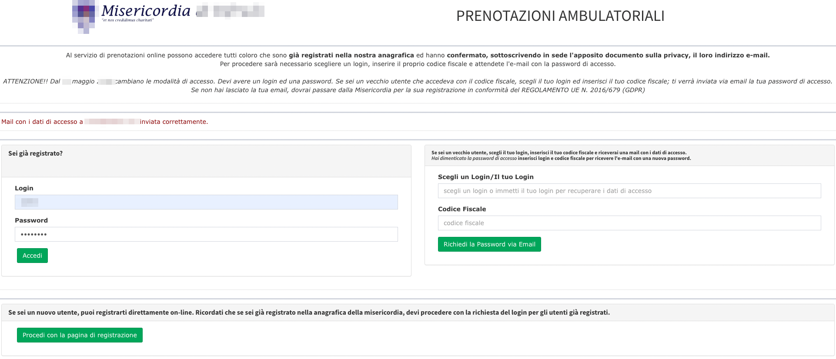The image size is (836, 359).
Task: Focus the Login input under Sei già registrato
Action: click(x=206, y=202)
